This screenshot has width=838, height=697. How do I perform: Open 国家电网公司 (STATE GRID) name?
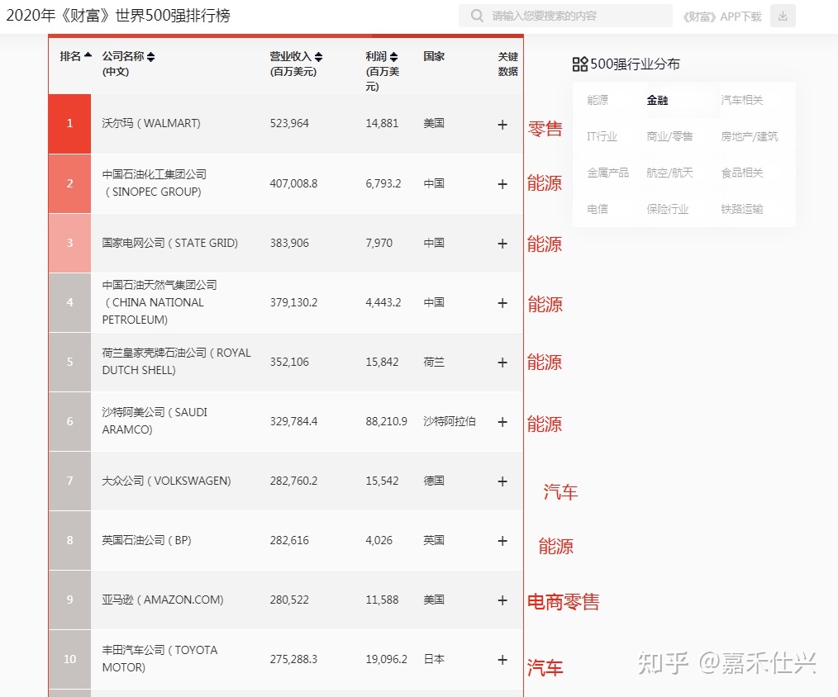pos(170,243)
